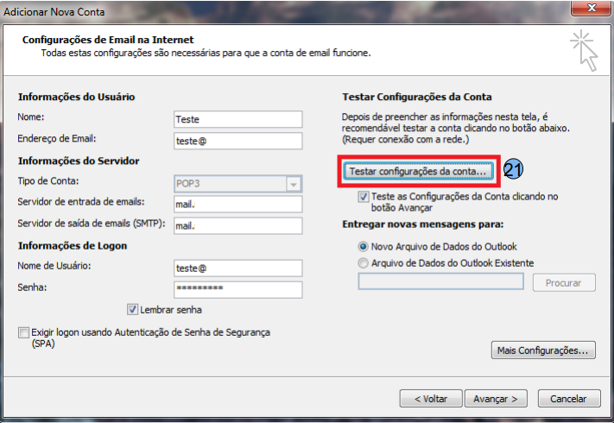Focus the Senha password field

pyautogui.click(x=237, y=289)
